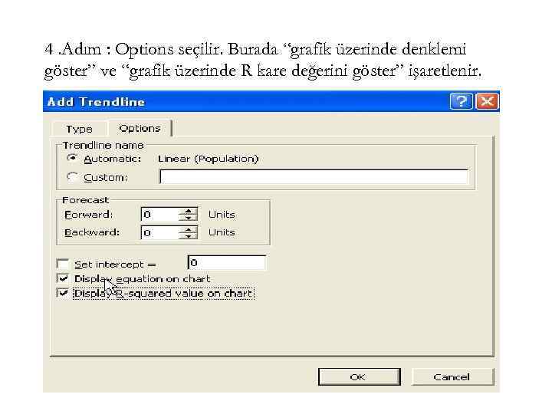Decrease the Forward forecast units

click(189, 218)
